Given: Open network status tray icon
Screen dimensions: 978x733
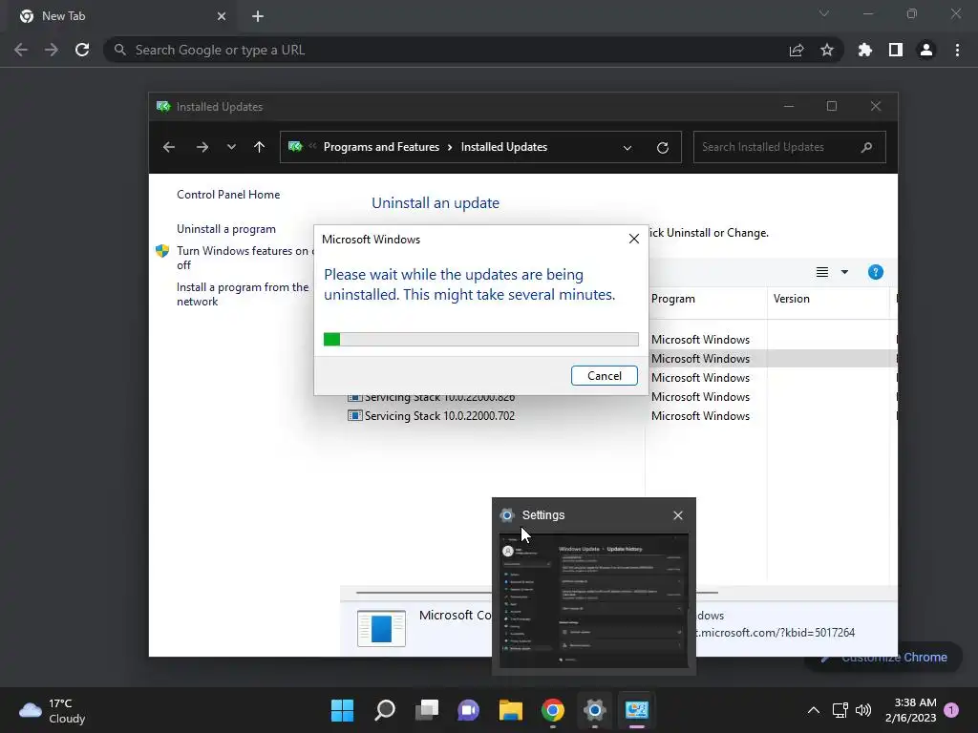Looking at the screenshot, I should coord(840,710).
